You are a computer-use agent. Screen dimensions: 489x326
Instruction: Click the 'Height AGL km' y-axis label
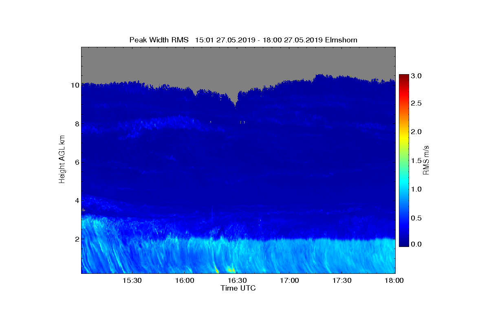click(62, 159)
